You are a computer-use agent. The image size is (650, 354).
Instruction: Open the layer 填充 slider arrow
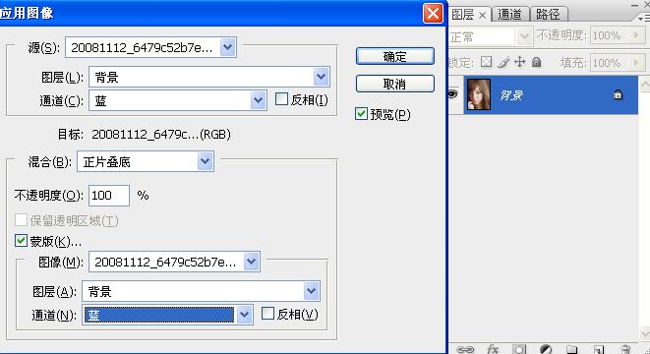(x=636, y=63)
